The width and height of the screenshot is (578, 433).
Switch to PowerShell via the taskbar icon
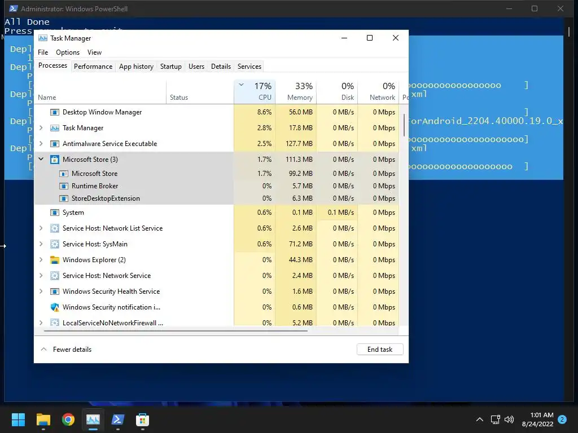(117, 419)
